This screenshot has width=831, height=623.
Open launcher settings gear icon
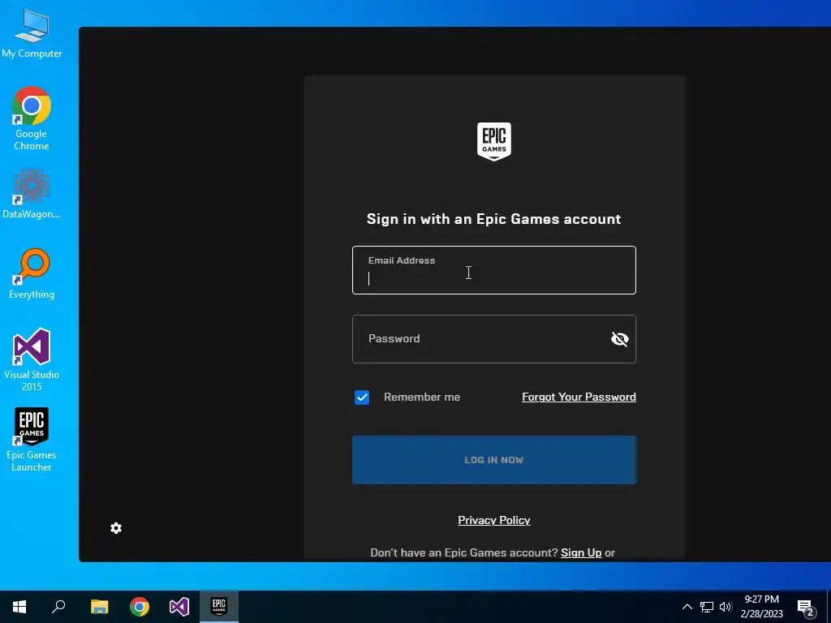pyautogui.click(x=116, y=528)
